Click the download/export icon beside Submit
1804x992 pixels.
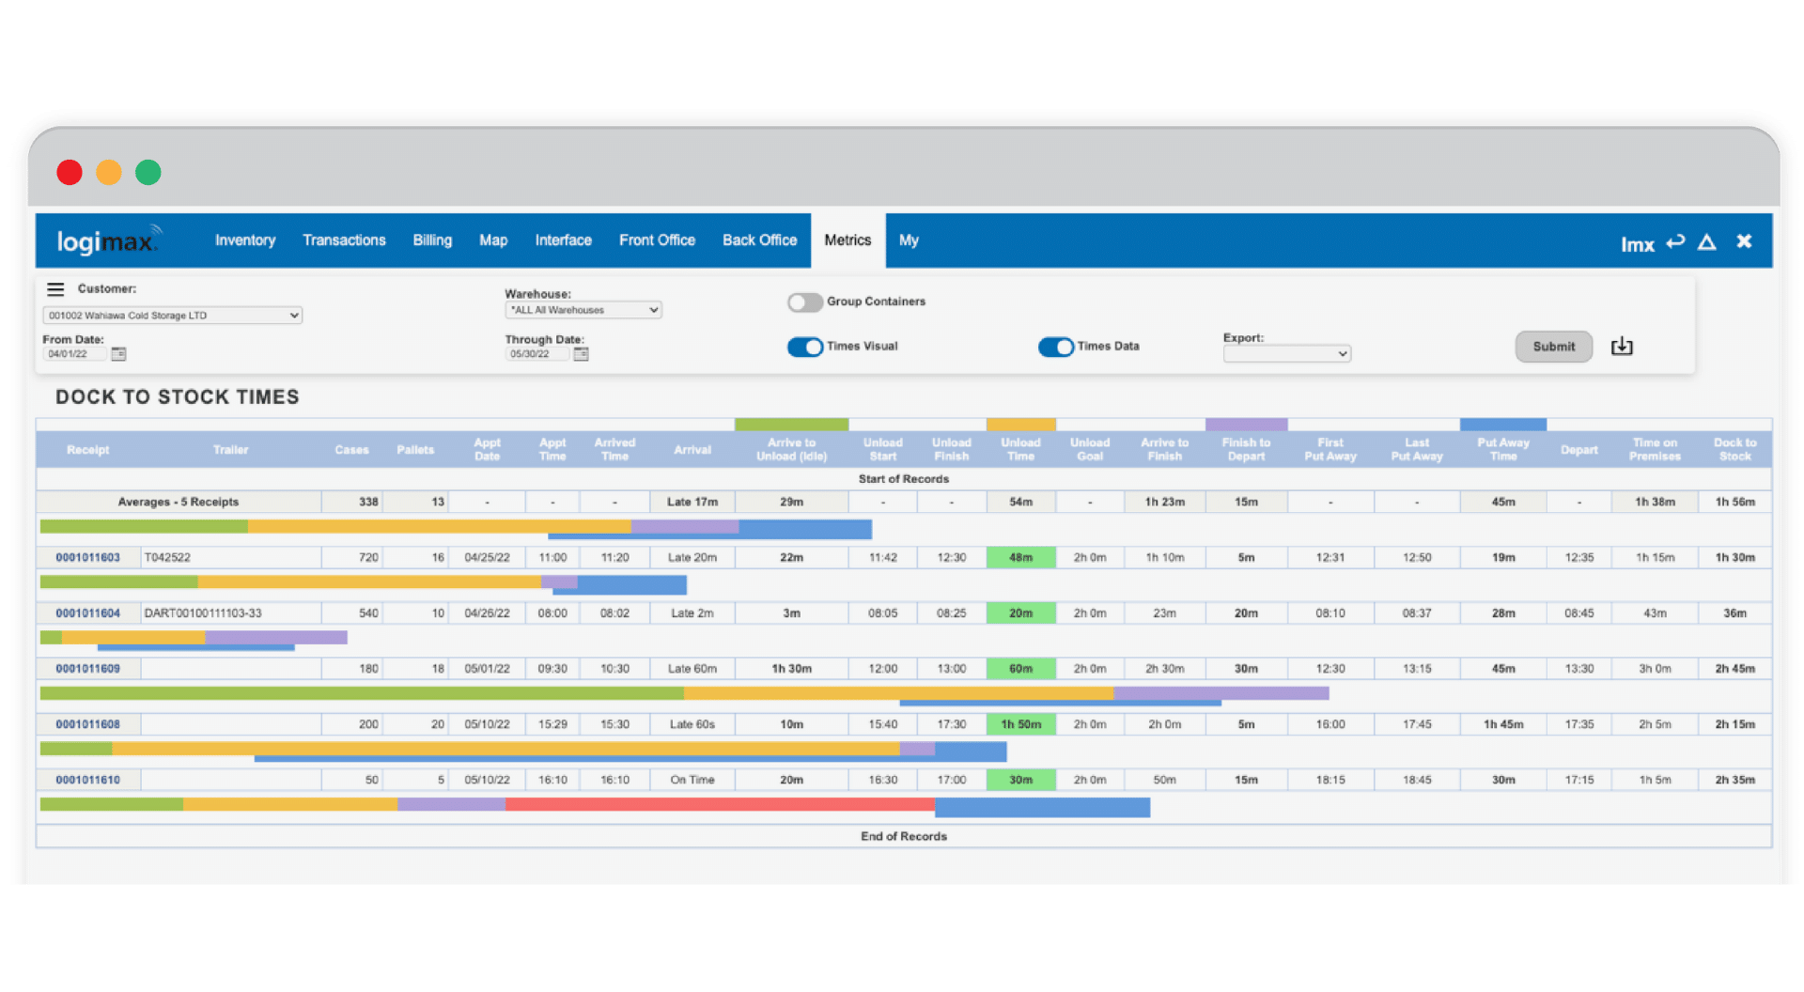(1622, 346)
